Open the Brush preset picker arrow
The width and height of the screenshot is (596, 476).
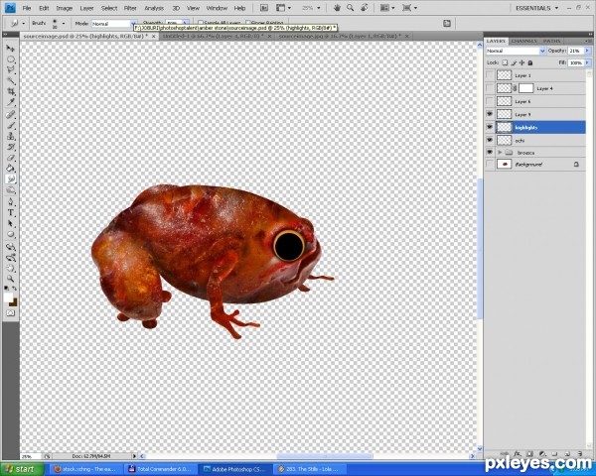click(64, 23)
